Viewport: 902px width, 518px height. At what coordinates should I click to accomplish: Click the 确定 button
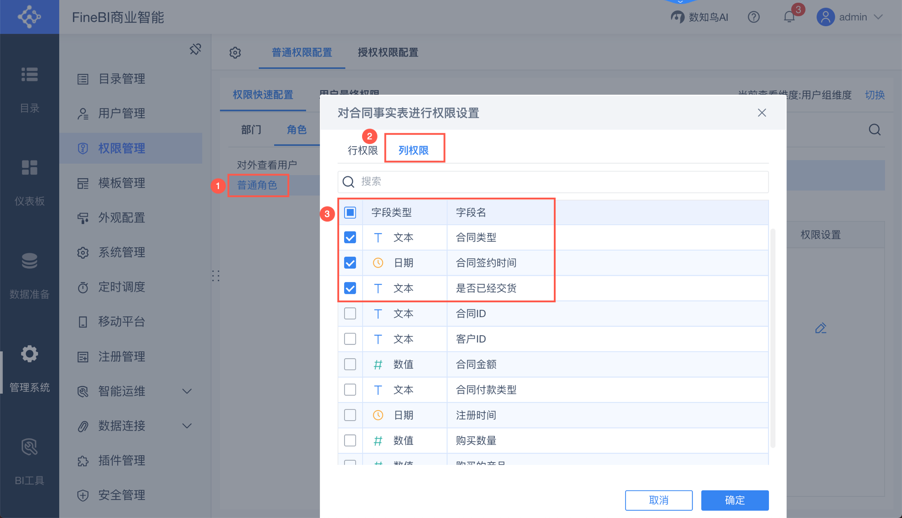point(734,500)
